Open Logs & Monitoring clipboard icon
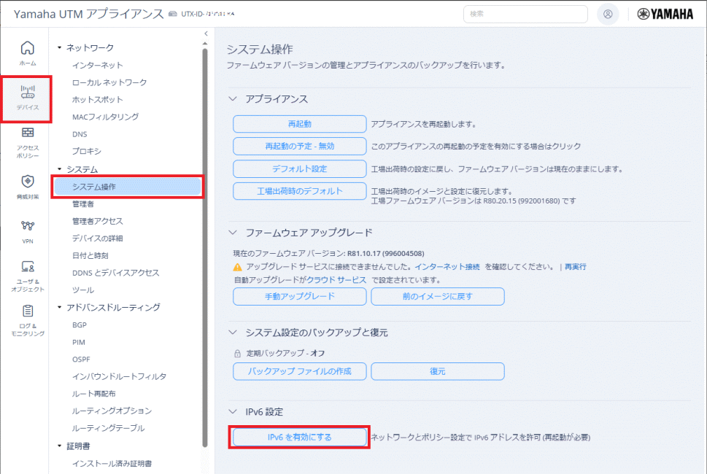The height and width of the screenshot is (474, 707). (28, 312)
